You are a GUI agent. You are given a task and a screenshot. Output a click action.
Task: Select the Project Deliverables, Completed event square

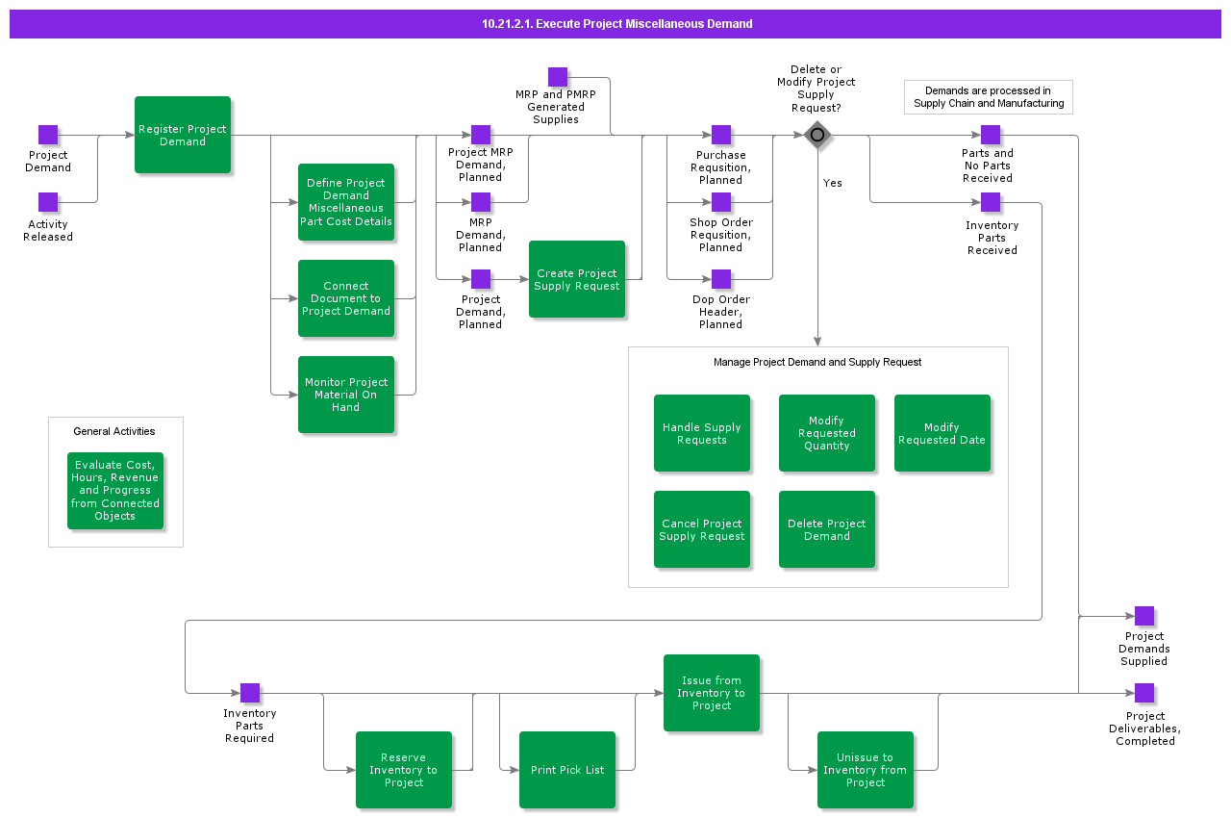click(x=1144, y=693)
